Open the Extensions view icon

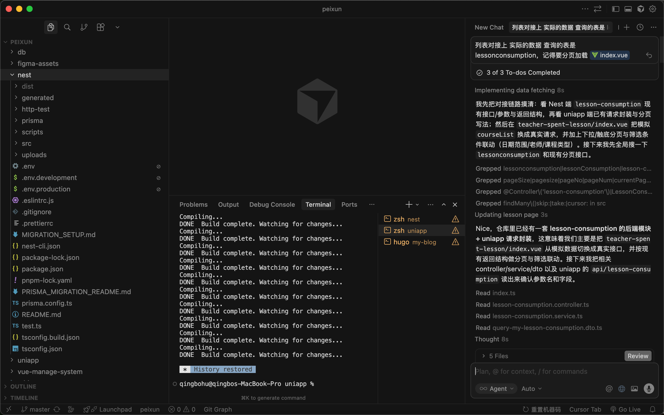click(x=100, y=27)
